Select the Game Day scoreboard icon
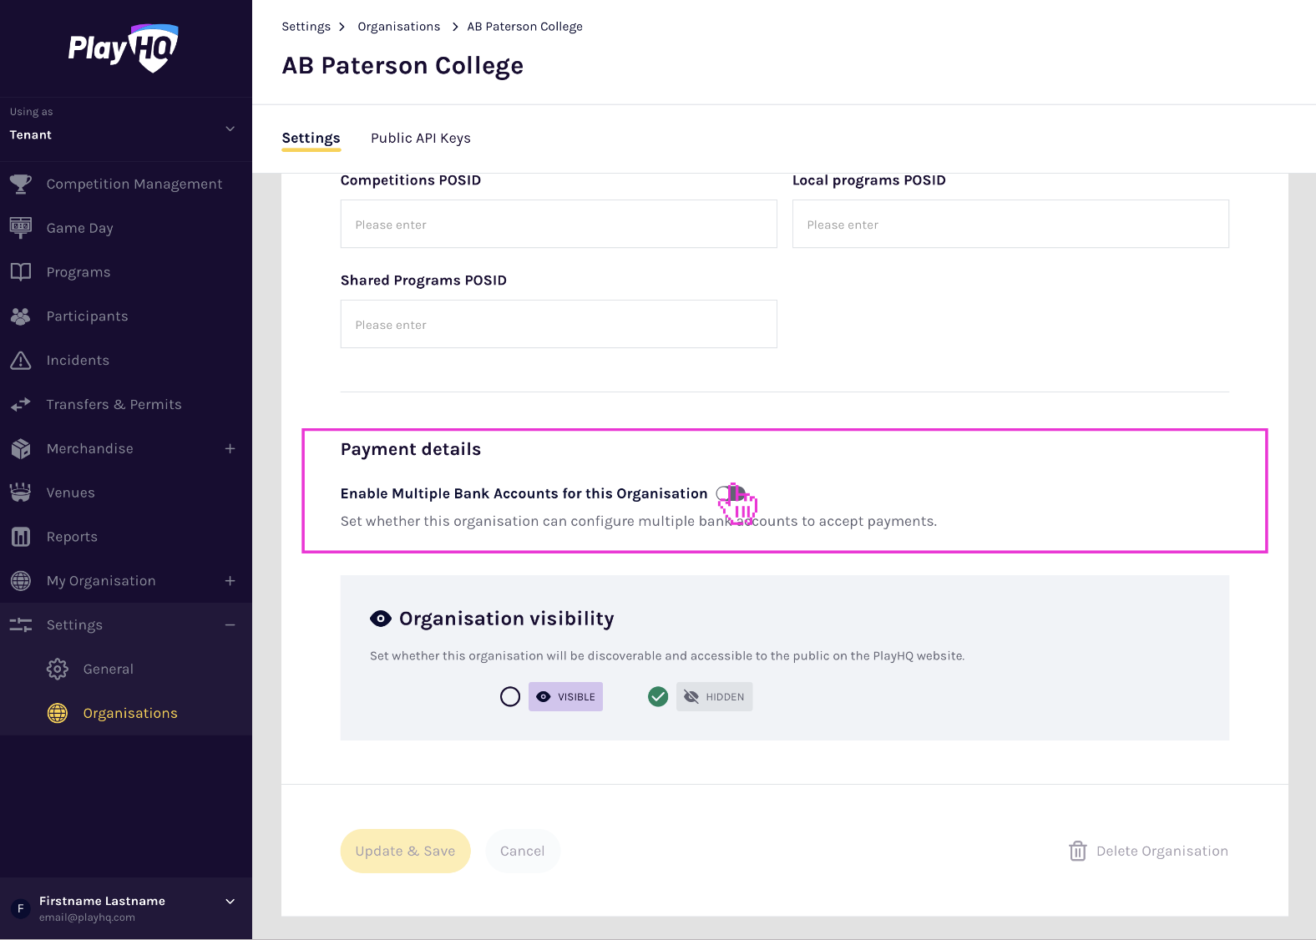This screenshot has height=940, width=1316. pos(21,228)
